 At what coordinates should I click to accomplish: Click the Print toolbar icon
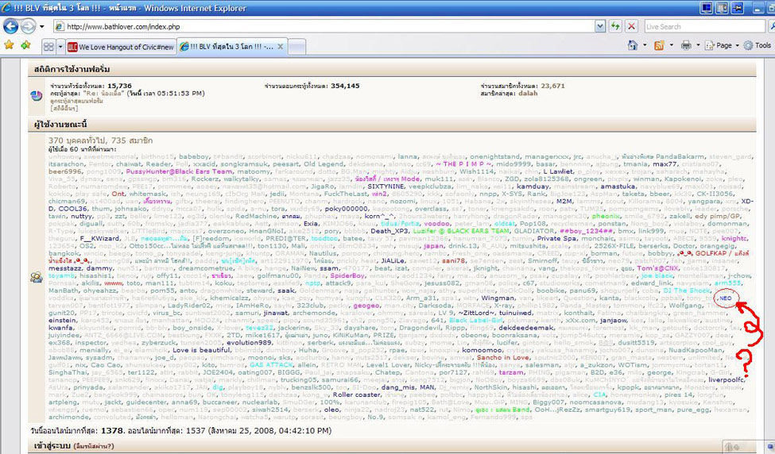[685, 46]
